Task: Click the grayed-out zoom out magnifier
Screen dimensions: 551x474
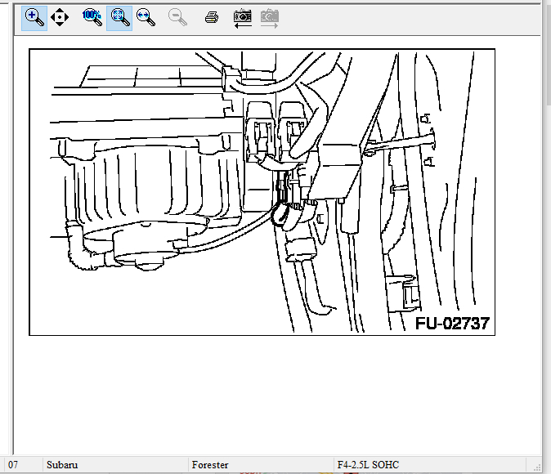Action: click(x=177, y=17)
